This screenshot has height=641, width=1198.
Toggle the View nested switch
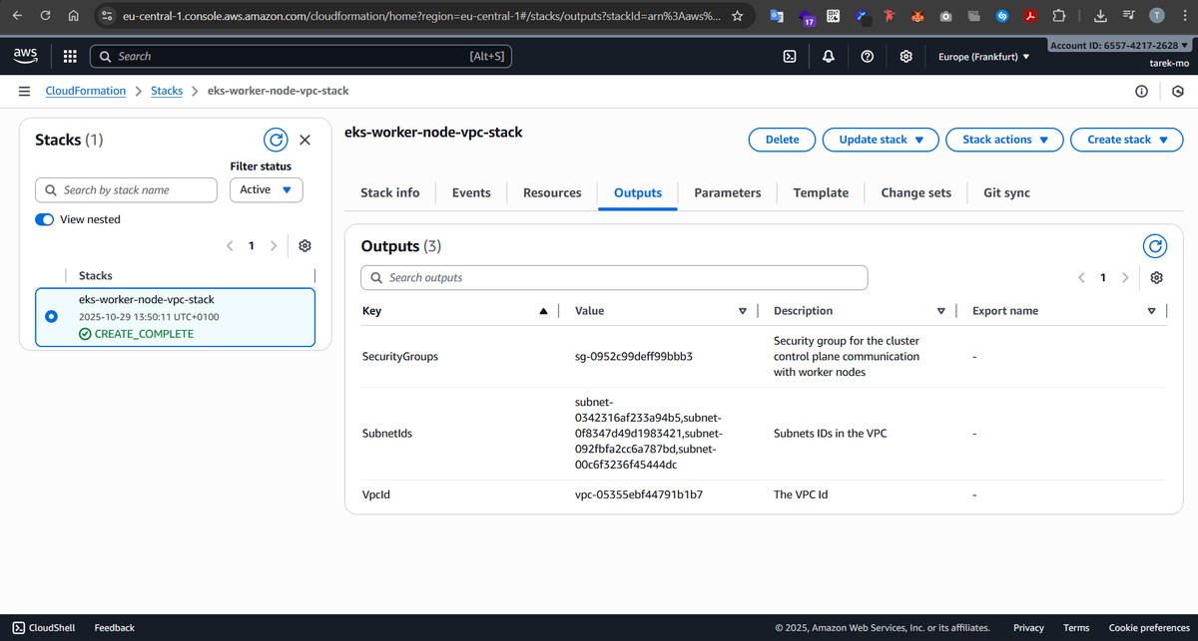pyautogui.click(x=45, y=219)
